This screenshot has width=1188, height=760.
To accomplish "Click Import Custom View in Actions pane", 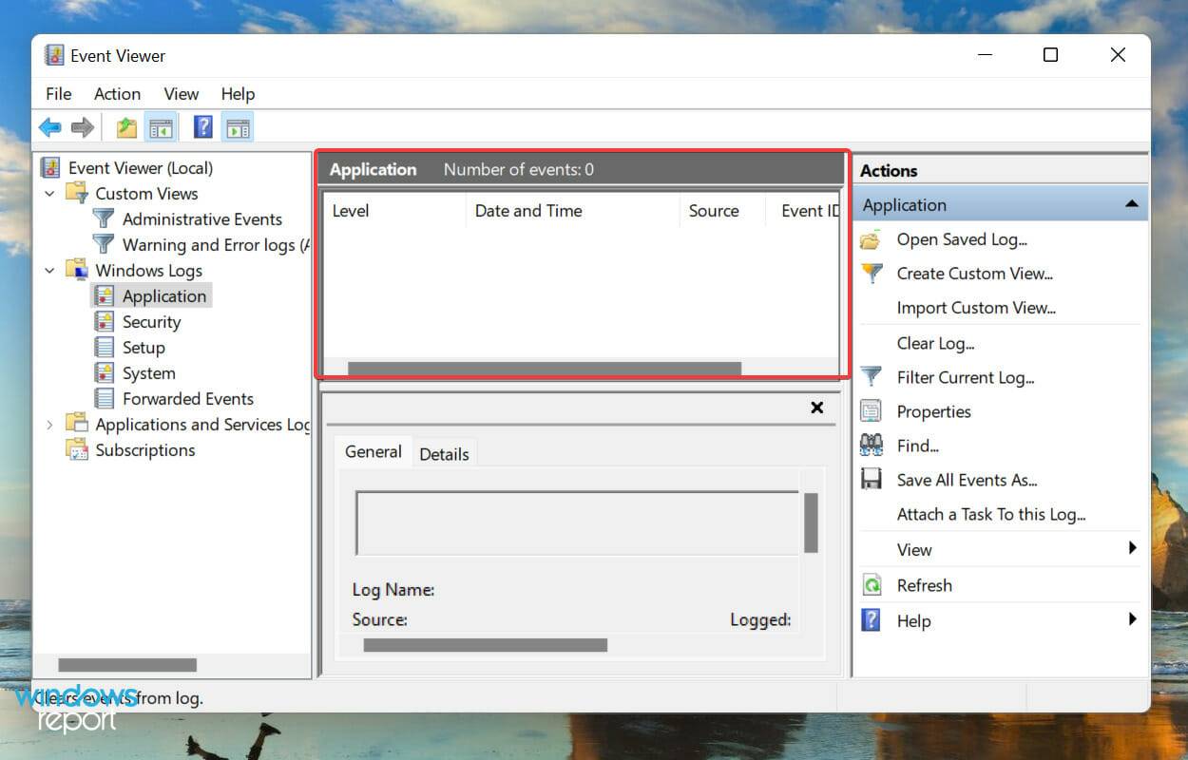I will point(976,308).
